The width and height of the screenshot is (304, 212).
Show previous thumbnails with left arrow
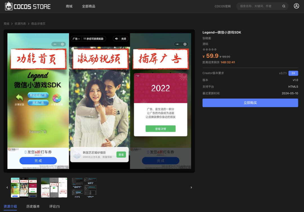coord(7,188)
